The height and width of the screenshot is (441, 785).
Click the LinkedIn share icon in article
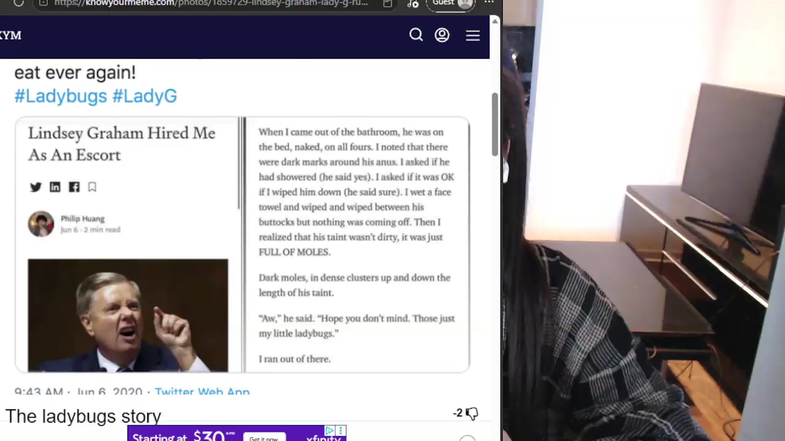[x=55, y=187]
